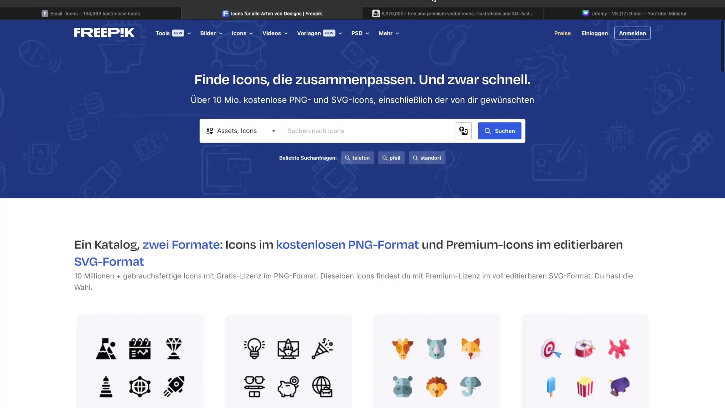This screenshot has height=408, width=725.
Task: Search the popular query standort
Action: pyautogui.click(x=427, y=158)
